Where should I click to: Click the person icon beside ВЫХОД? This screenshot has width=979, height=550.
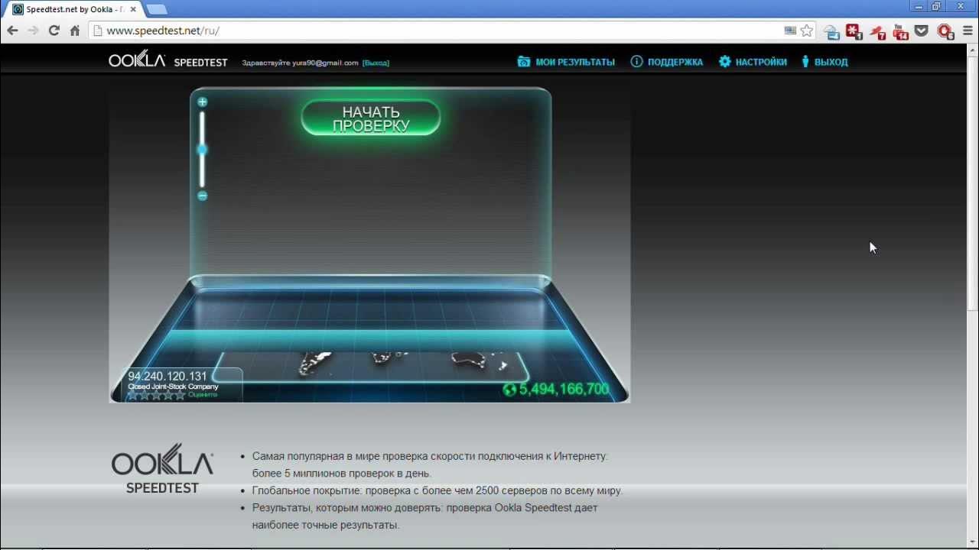(x=805, y=62)
